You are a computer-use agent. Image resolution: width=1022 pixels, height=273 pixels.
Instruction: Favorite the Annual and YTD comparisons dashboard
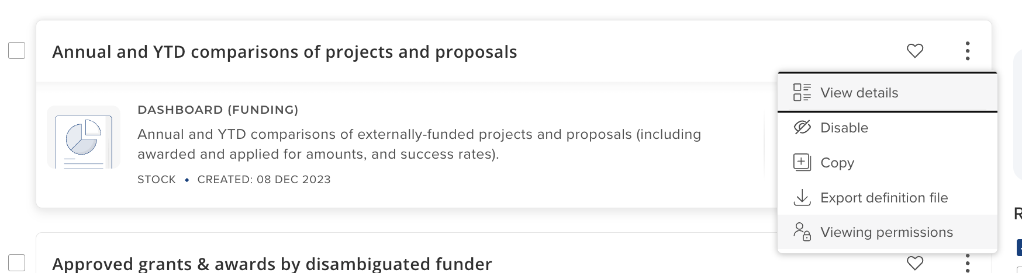[914, 51]
